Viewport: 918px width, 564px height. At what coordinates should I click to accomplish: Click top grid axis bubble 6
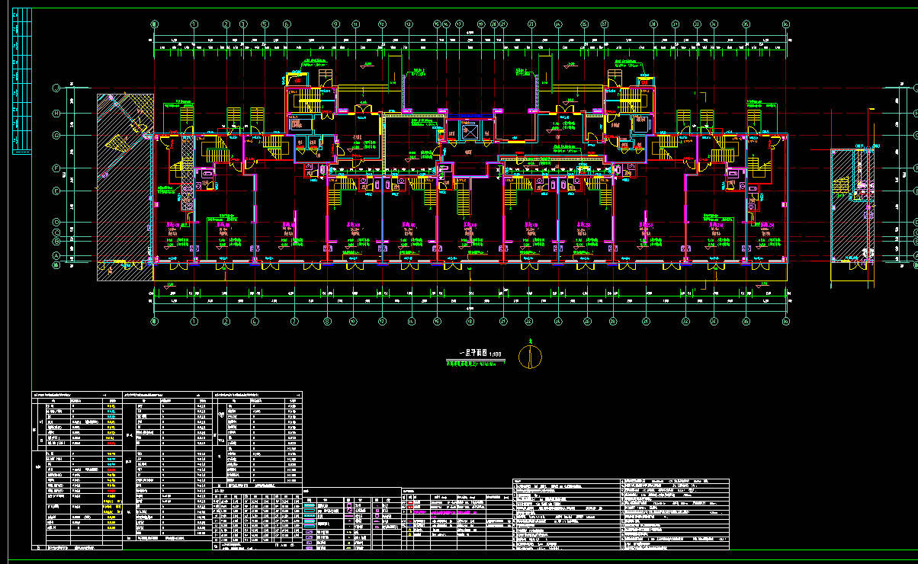287,24
